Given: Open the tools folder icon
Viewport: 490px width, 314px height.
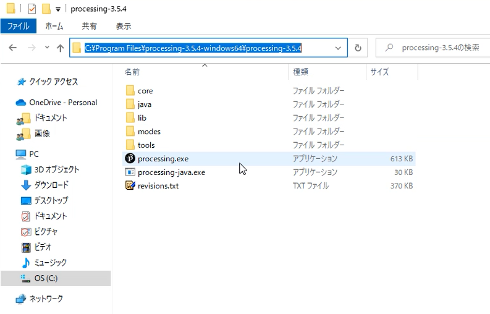Looking at the screenshot, I should coord(130,145).
